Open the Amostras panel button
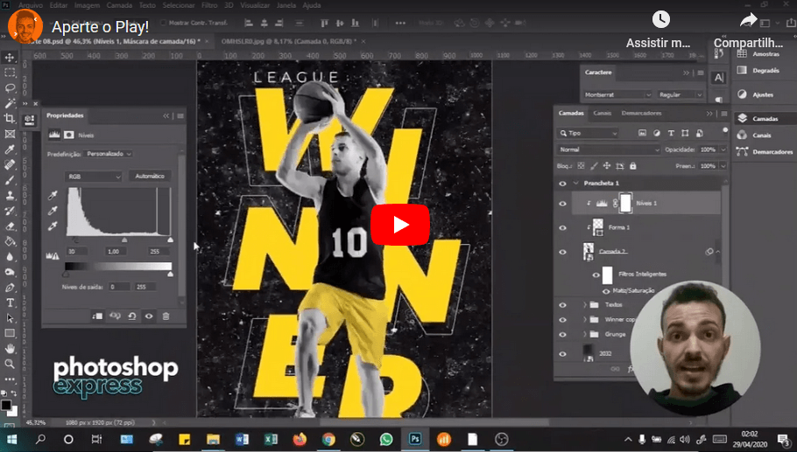 758,54
